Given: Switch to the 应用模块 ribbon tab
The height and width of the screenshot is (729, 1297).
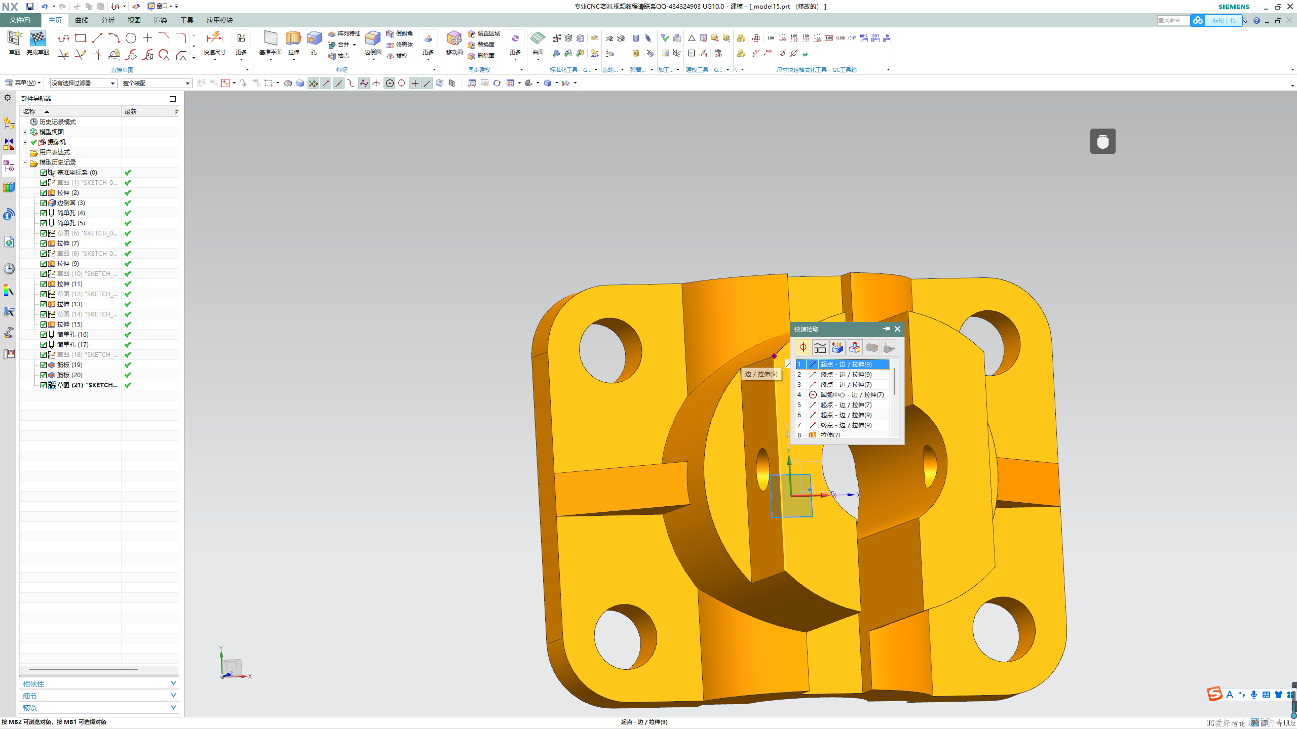Looking at the screenshot, I should tap(219, 20).
